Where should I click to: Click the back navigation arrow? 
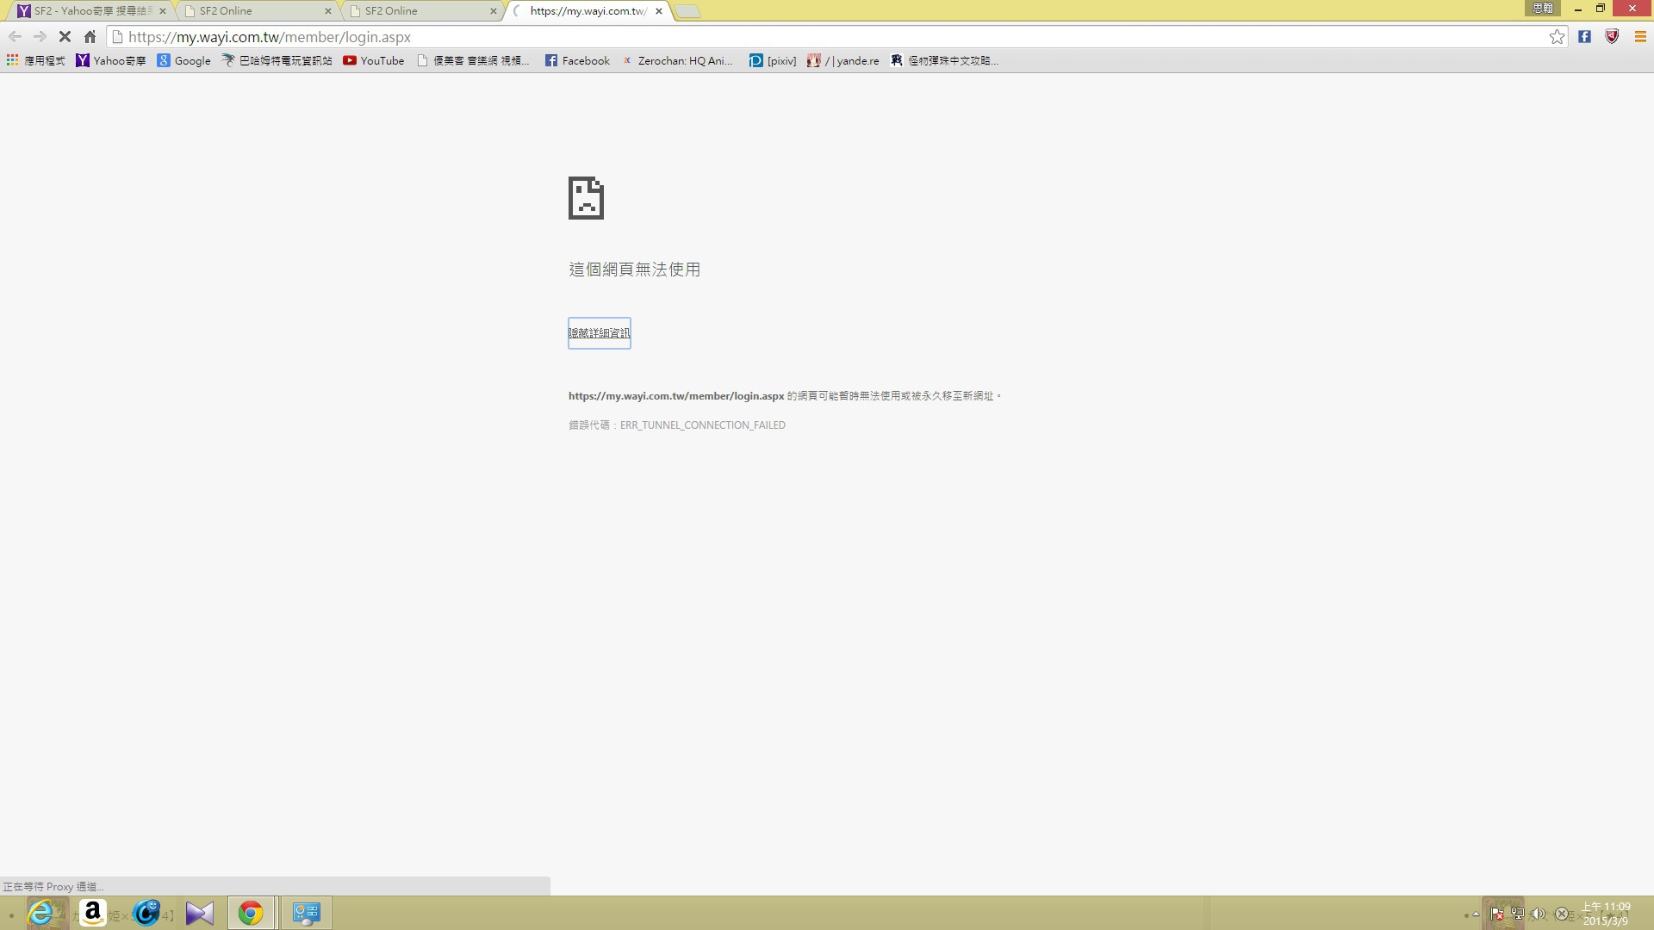coord(15,37)
